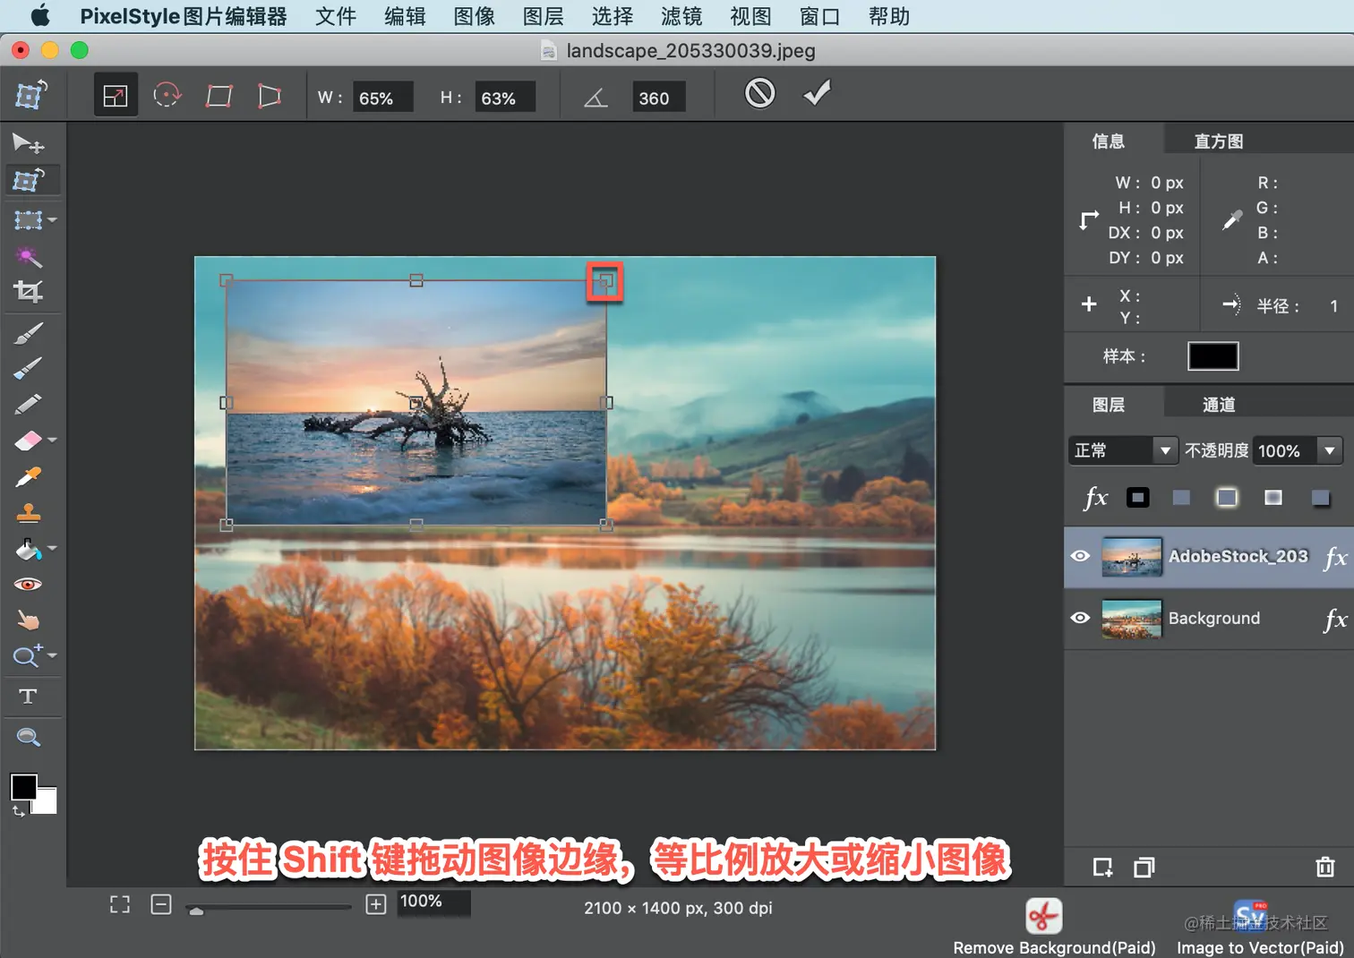Click the checkmark to confirm the transform
This screenshot has height=958, width=1354.
(x=816, y=93)
